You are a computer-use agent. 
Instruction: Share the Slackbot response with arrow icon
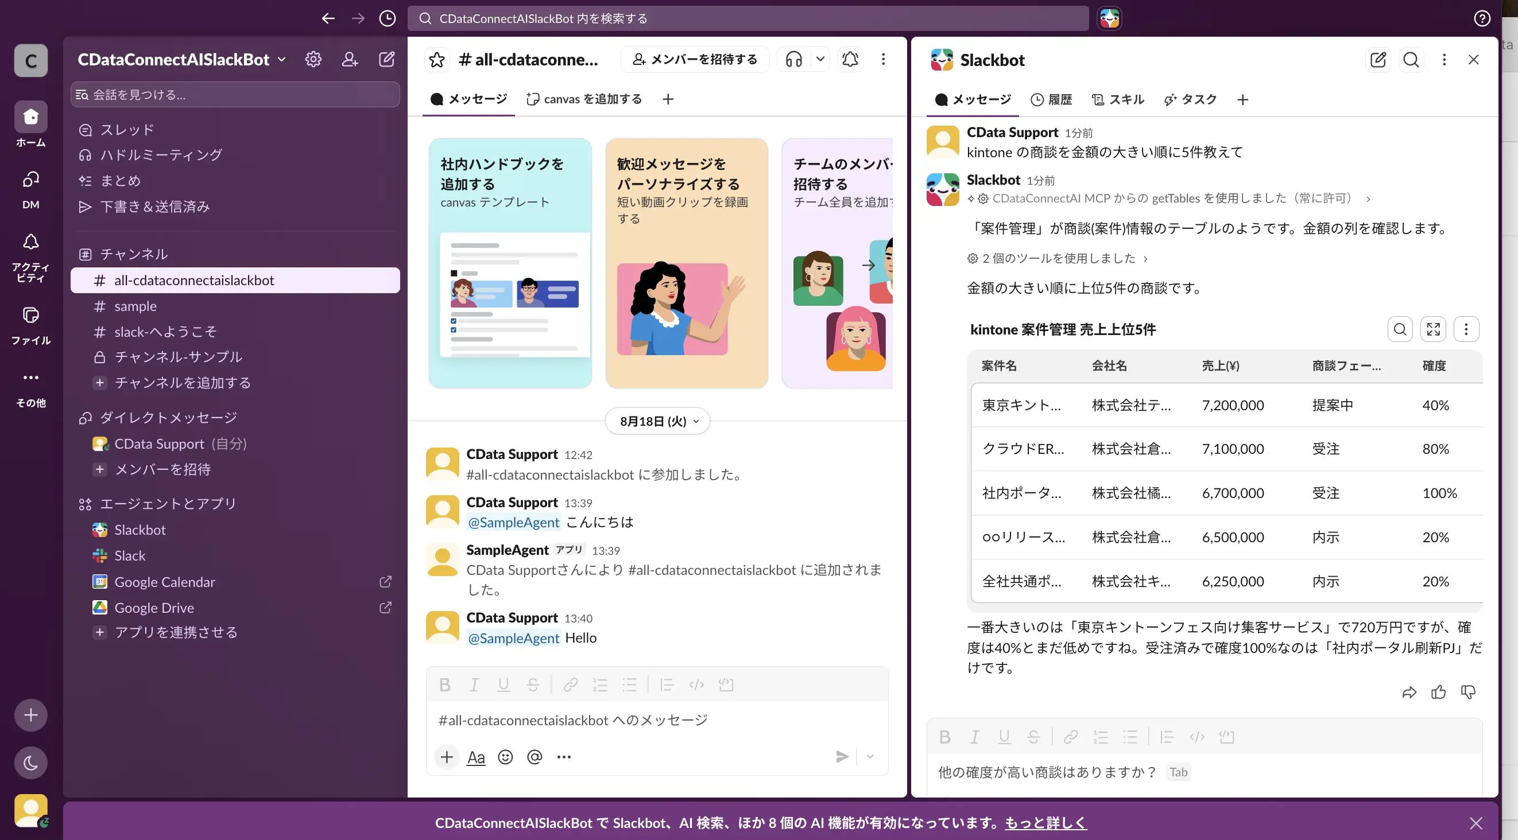coord(1409,692)
